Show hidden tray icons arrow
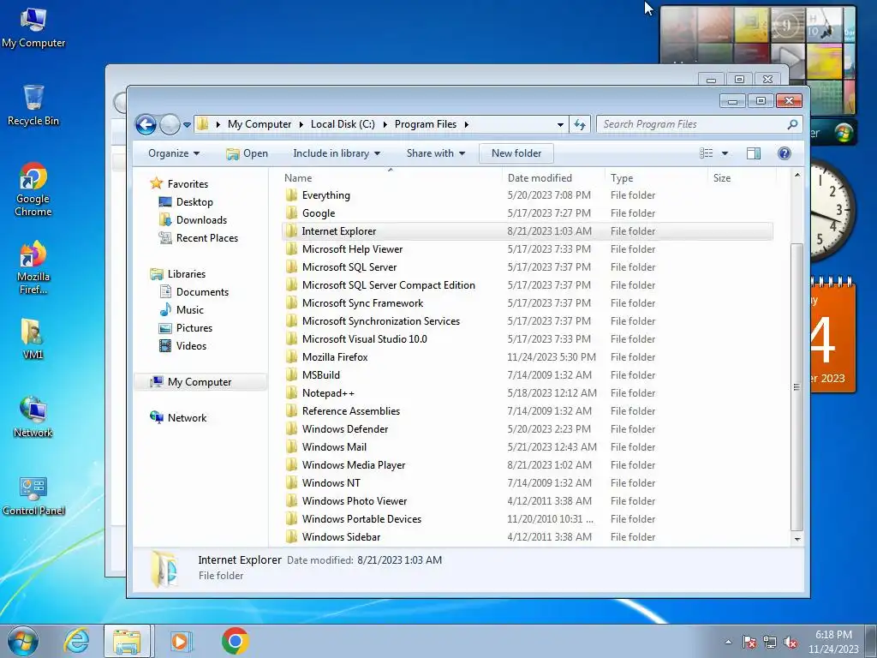 click(728, 642)
